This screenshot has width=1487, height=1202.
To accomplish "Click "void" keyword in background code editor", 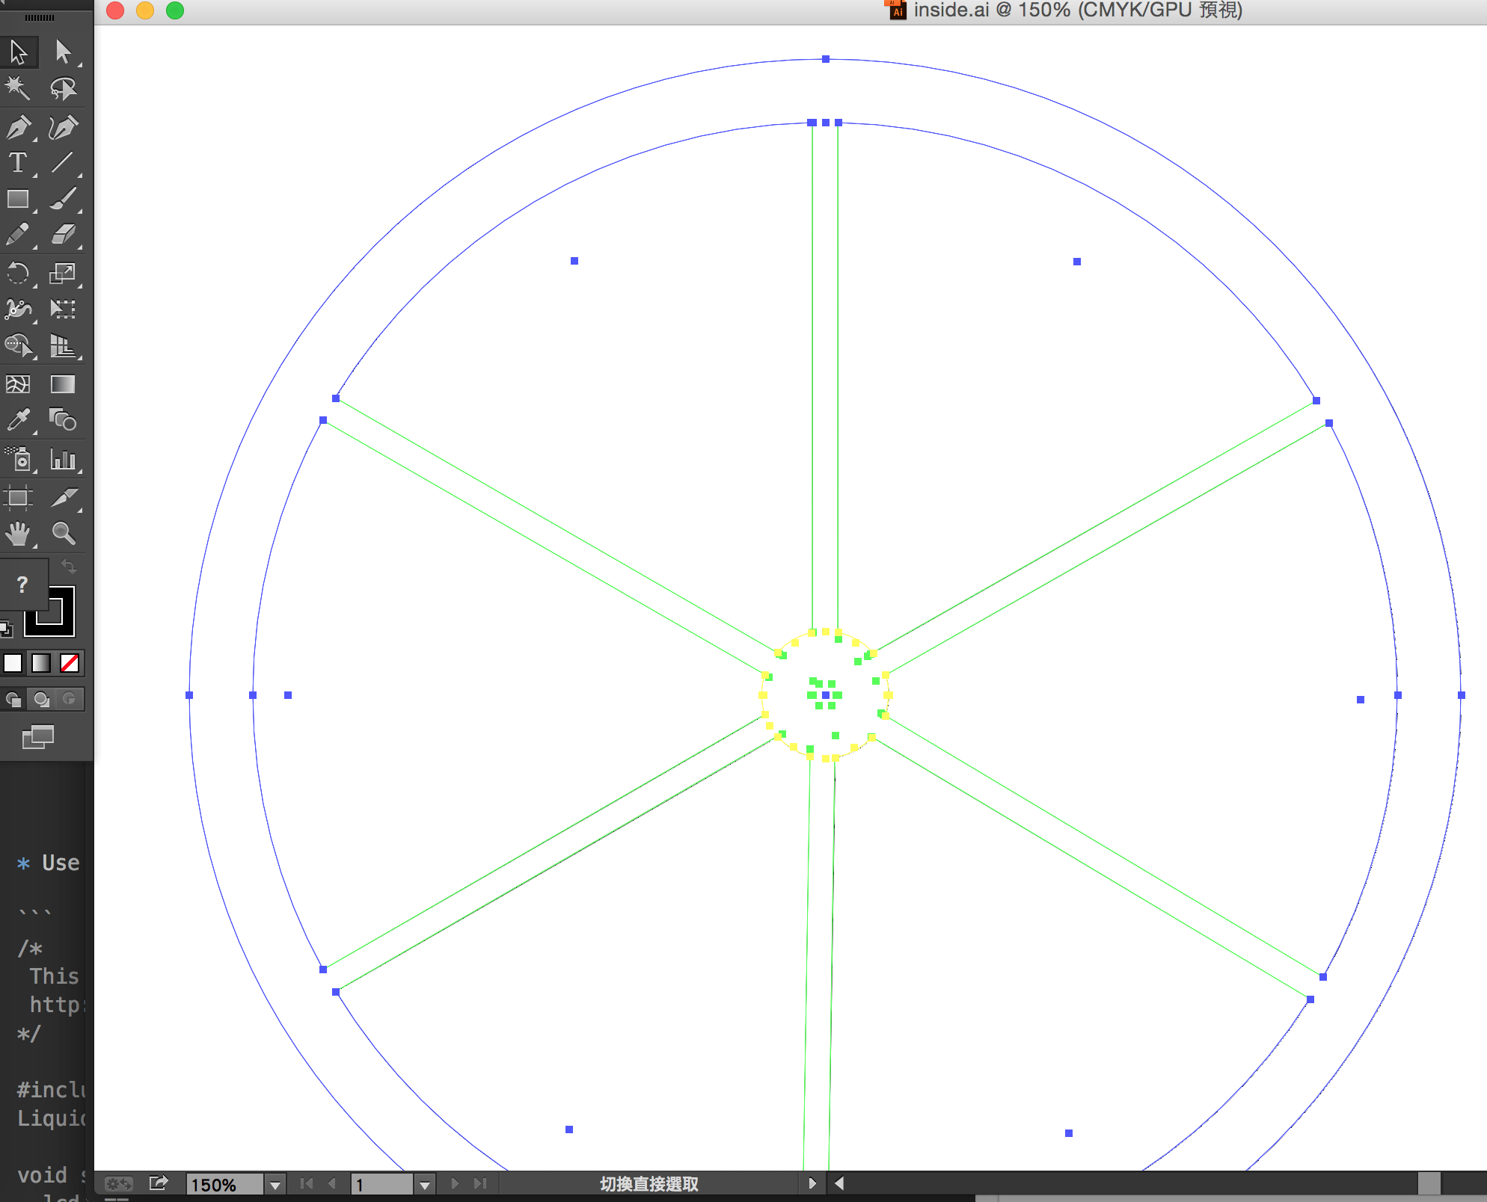I will pos(42,1175).
